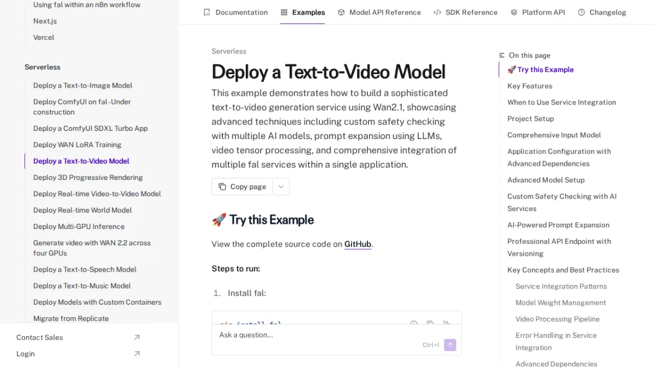Send the question with the purple arrow button

click(x=450, y=345)
